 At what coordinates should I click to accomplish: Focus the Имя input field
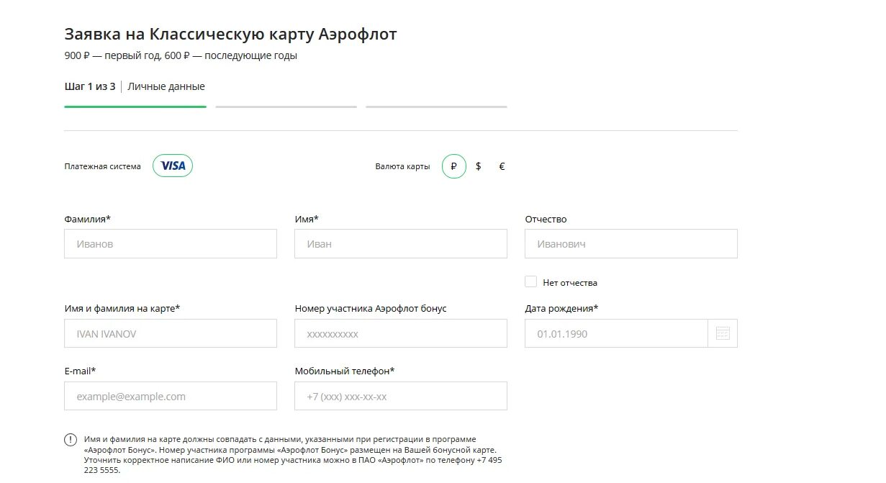401,243
